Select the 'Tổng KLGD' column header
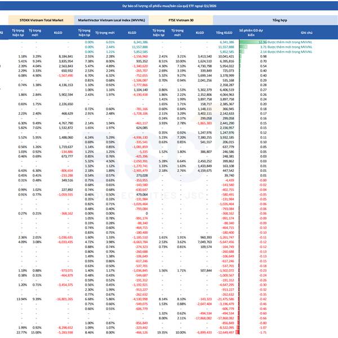The image size is (338, 338). click(x=224, y=33)
